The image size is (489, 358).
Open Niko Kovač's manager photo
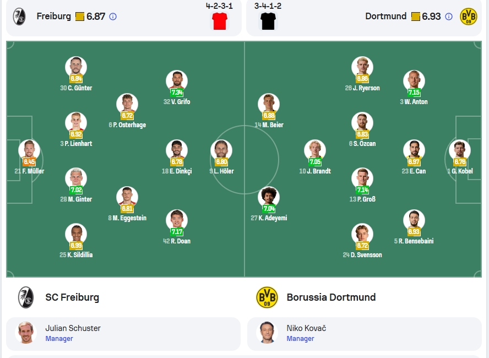[x=267, y=333]
